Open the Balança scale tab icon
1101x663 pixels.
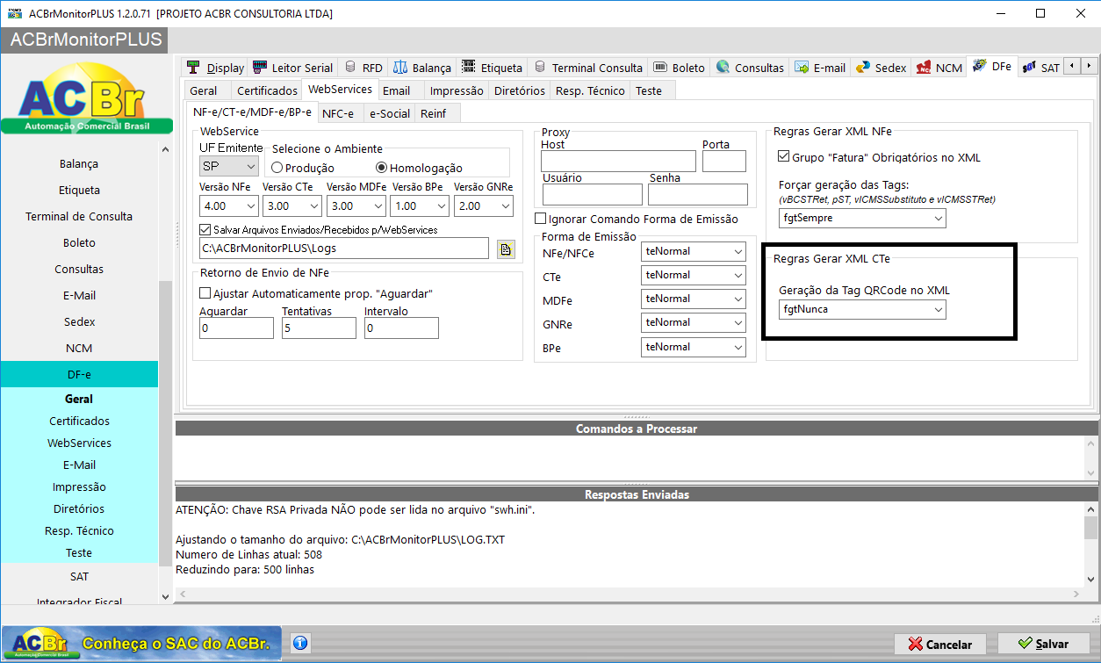click(400, 67)
